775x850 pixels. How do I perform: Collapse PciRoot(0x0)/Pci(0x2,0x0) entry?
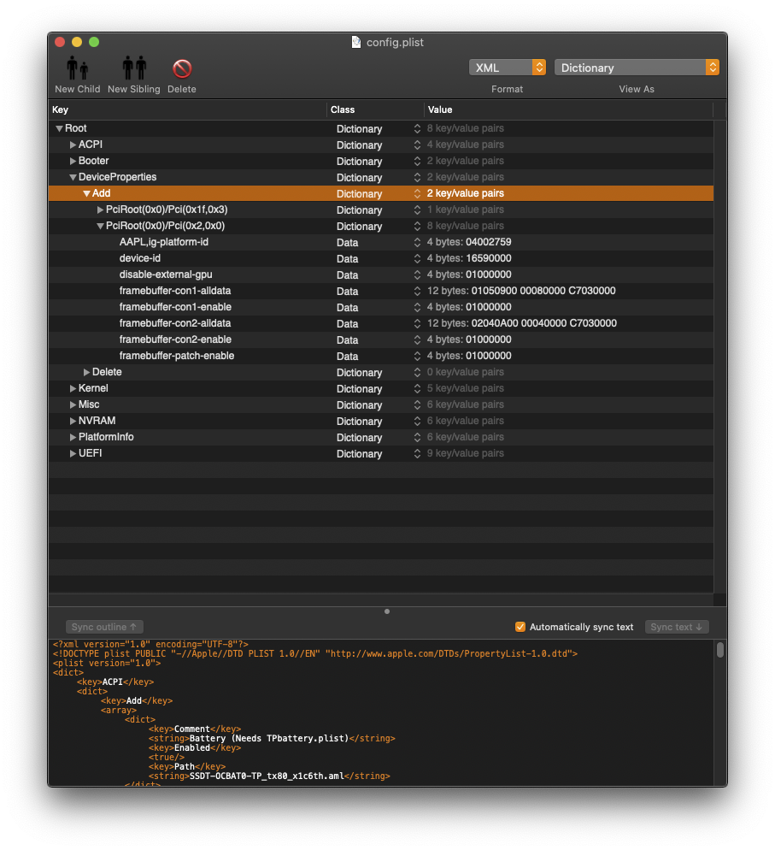(100, 226)
